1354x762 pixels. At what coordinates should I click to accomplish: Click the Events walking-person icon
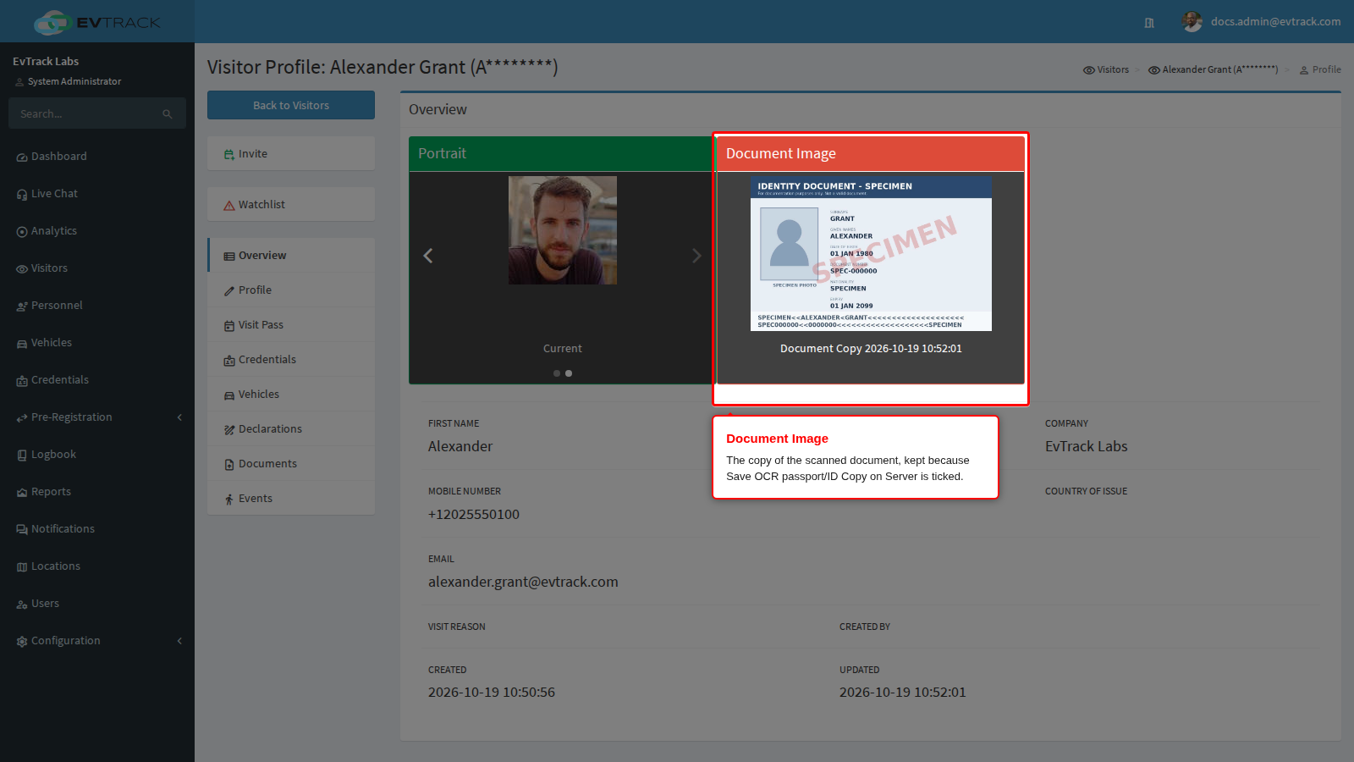[229, 500]
